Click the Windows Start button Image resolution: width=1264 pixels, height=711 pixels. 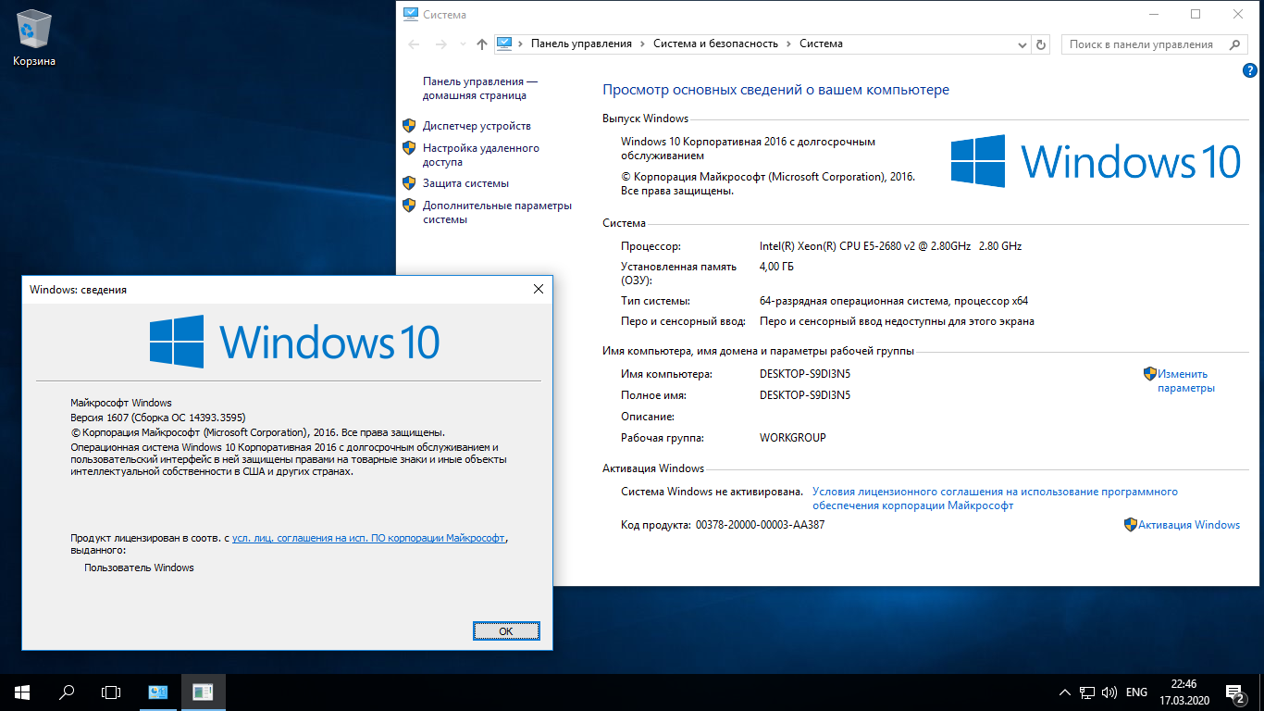pyautogui.click(x=22, y=692)
